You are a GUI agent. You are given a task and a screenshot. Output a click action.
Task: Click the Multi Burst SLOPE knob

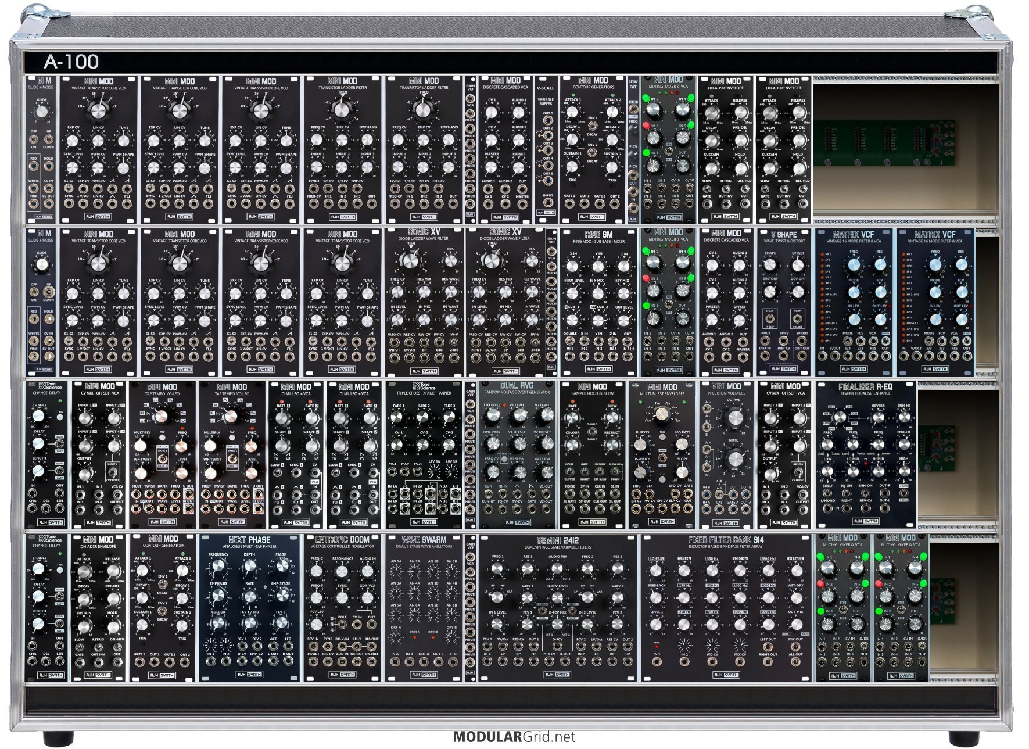tap(682, 471)
